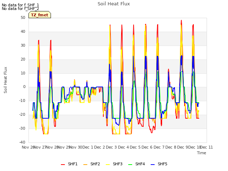Image resolution: width=228 pixels, height=171 pixels.
Task: Click the 'Dec 11' x-axis date label
Action: click(x=207, y=147)
